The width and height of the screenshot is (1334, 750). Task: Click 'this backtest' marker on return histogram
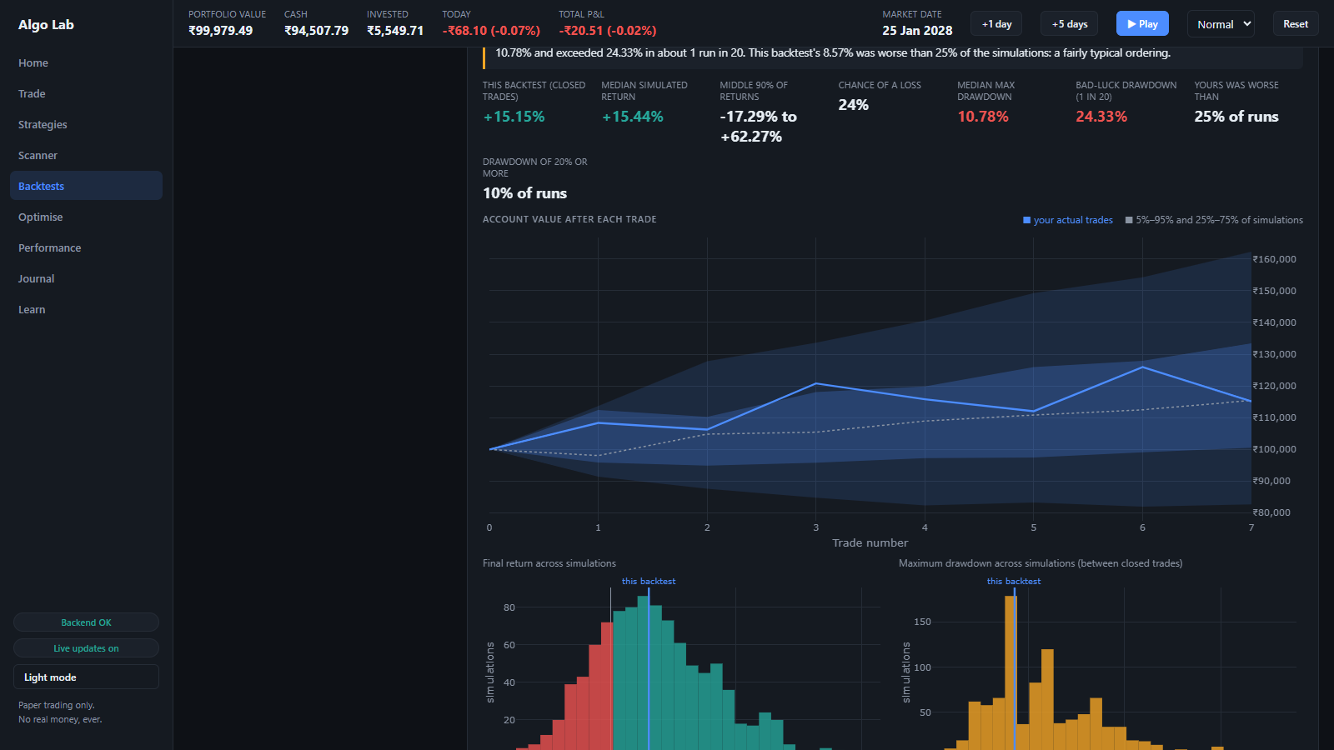pyautogui.click(x=649, y=582)
